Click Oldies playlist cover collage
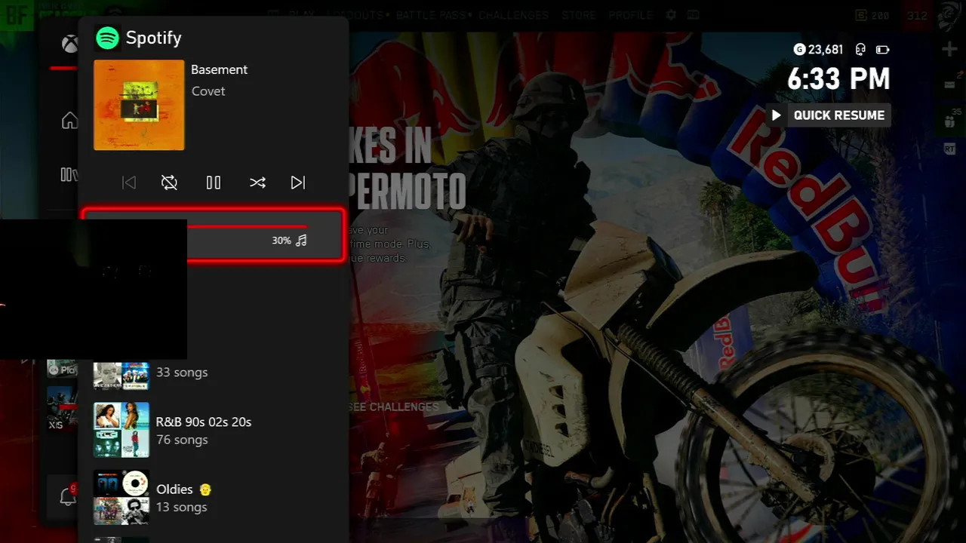The height and width of the screenshot is (543, 966). [x=122, y=498]
